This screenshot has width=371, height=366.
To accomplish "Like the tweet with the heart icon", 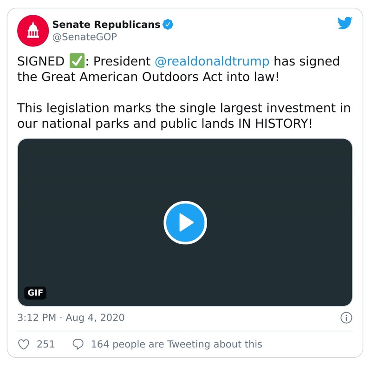I will coord(24,344).
